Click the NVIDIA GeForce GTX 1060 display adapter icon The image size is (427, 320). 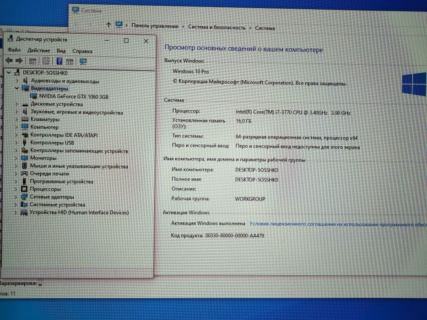click(x=33, y=96)
